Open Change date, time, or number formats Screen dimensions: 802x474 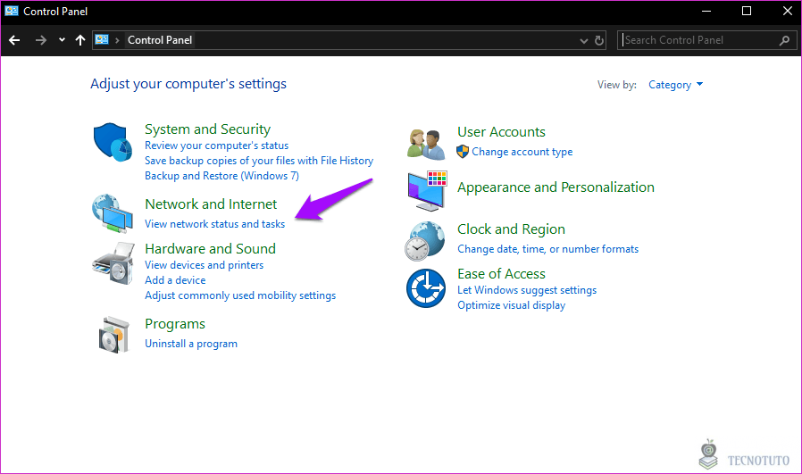click(x=547, y=249)
